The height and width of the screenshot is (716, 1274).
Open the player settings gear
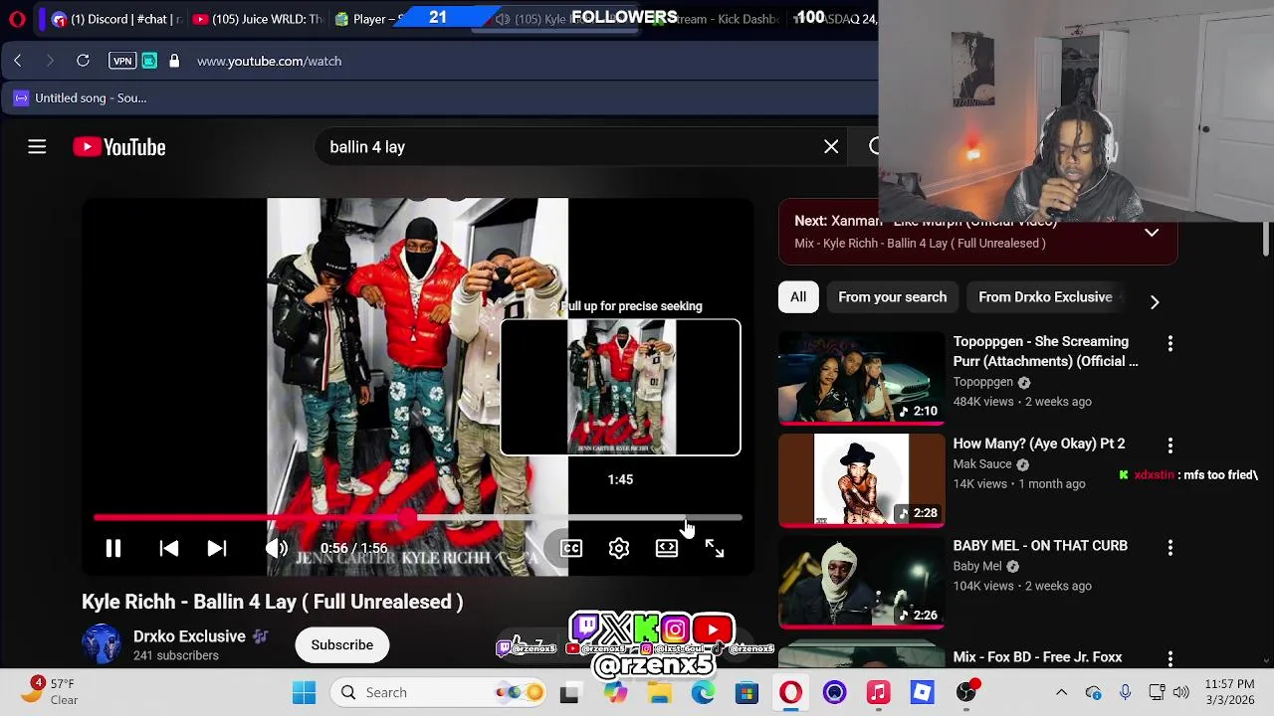pyautogui.click(x=619, y=548)
